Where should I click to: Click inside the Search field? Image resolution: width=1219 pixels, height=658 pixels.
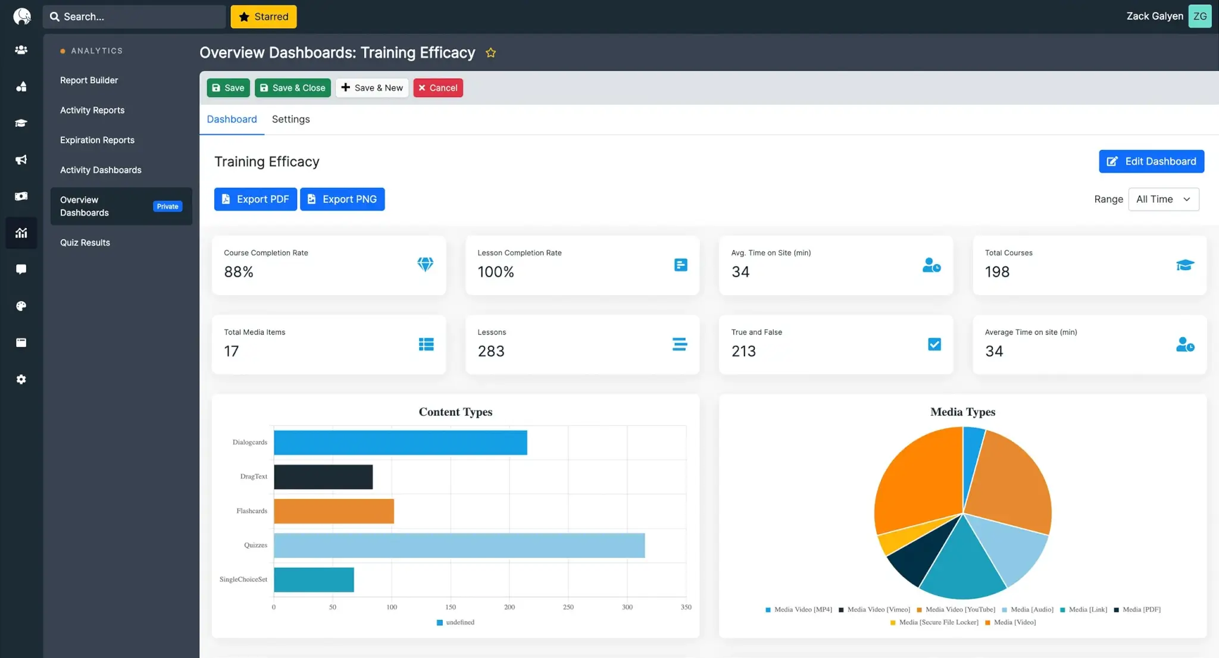134,16
